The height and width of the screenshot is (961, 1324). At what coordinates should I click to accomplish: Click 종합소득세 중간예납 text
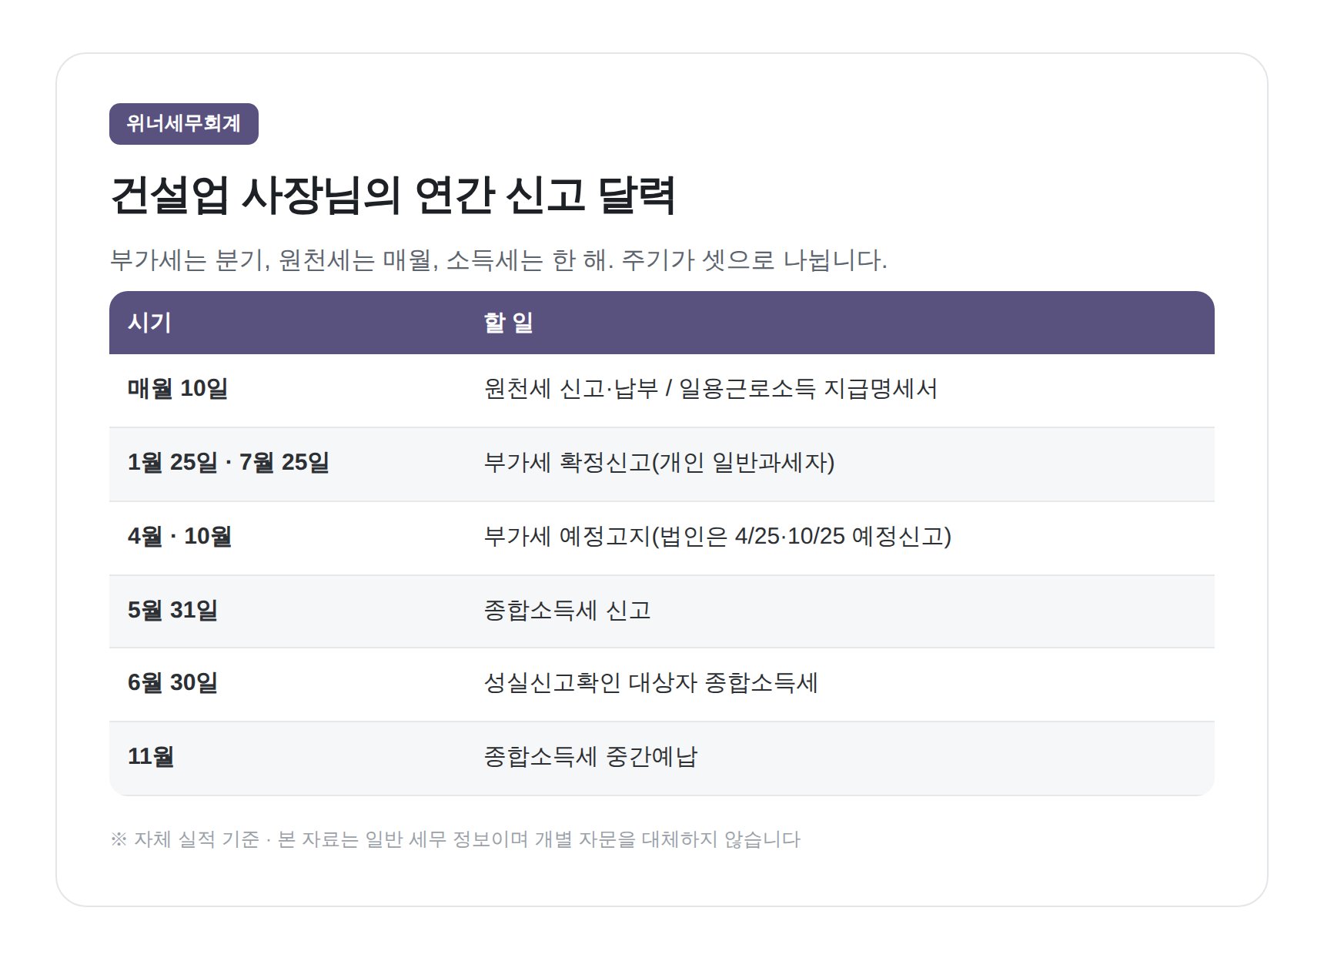(590, 756)
